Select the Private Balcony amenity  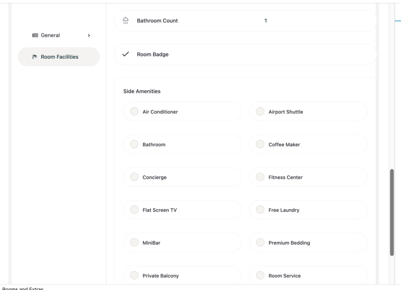[x=134, y=275]
